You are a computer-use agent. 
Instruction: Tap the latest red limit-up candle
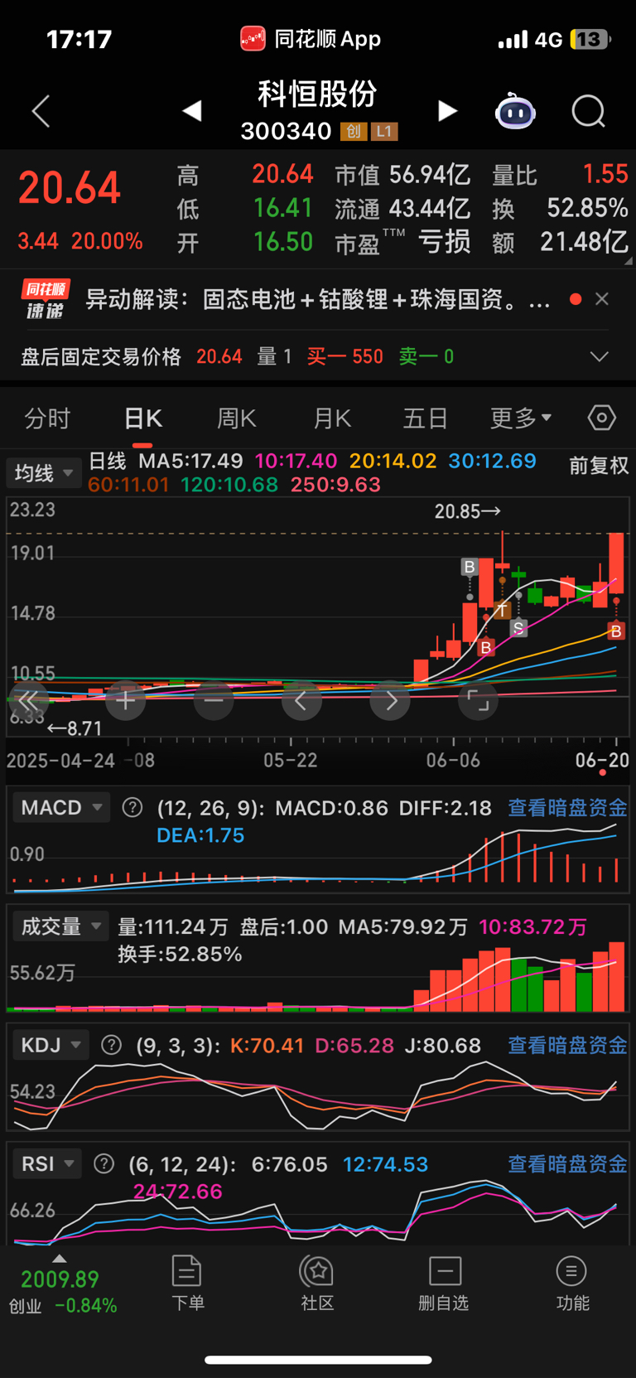pyautogui.click(x=616, y=563)
